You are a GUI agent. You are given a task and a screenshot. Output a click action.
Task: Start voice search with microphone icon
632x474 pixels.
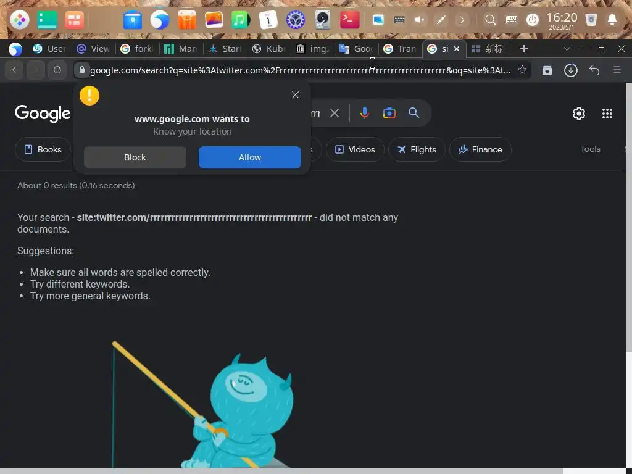364,113
